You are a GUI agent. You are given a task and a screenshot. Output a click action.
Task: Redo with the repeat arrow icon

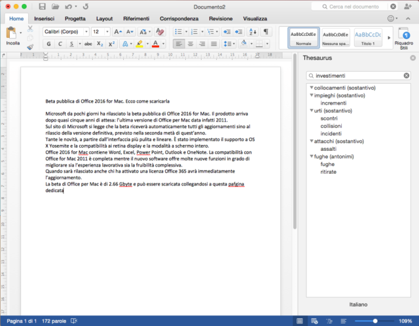pos(86,7)
